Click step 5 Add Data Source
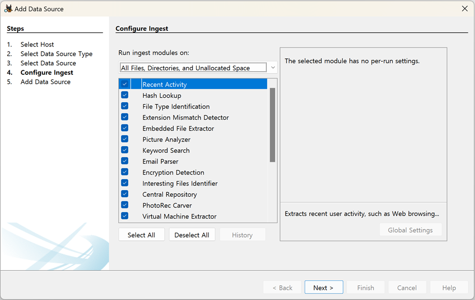Viewport: 475px width, 300px height. (45, 82)
